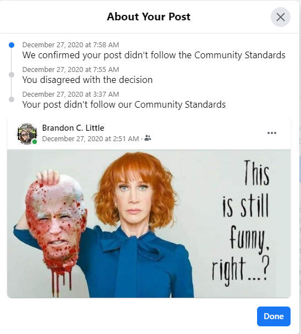The image size is (301, 334).
Task: Click 'Your post didn't follow our Community Standards'
Action: [x=124, y=104]
